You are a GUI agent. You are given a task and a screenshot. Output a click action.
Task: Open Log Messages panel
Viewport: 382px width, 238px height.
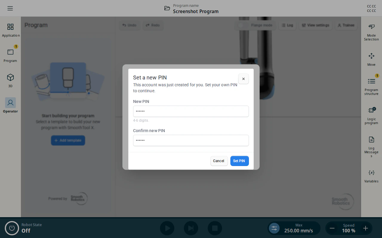[x=371, y=147]
